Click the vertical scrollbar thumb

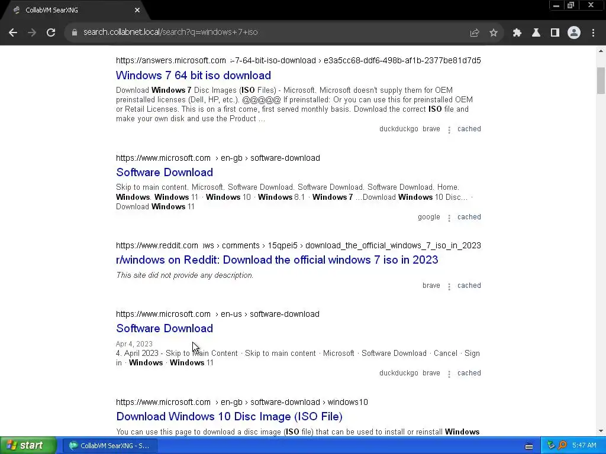pyautogui.click(x=601, y=80)
